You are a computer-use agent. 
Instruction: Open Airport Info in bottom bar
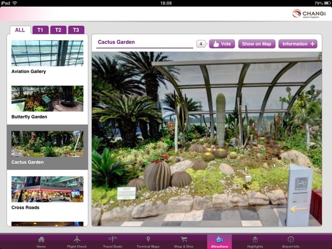(290, 241)
